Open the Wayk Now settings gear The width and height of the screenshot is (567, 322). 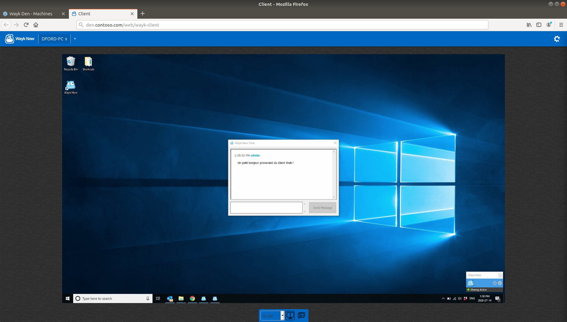(x=557, y=39)
